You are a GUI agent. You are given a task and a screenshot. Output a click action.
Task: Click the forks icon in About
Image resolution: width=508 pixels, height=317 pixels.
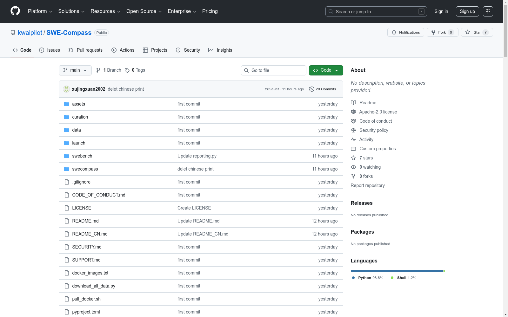353,176
